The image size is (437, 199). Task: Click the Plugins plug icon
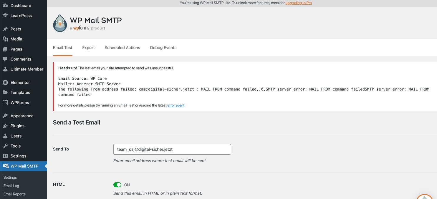tap(5, 126)
